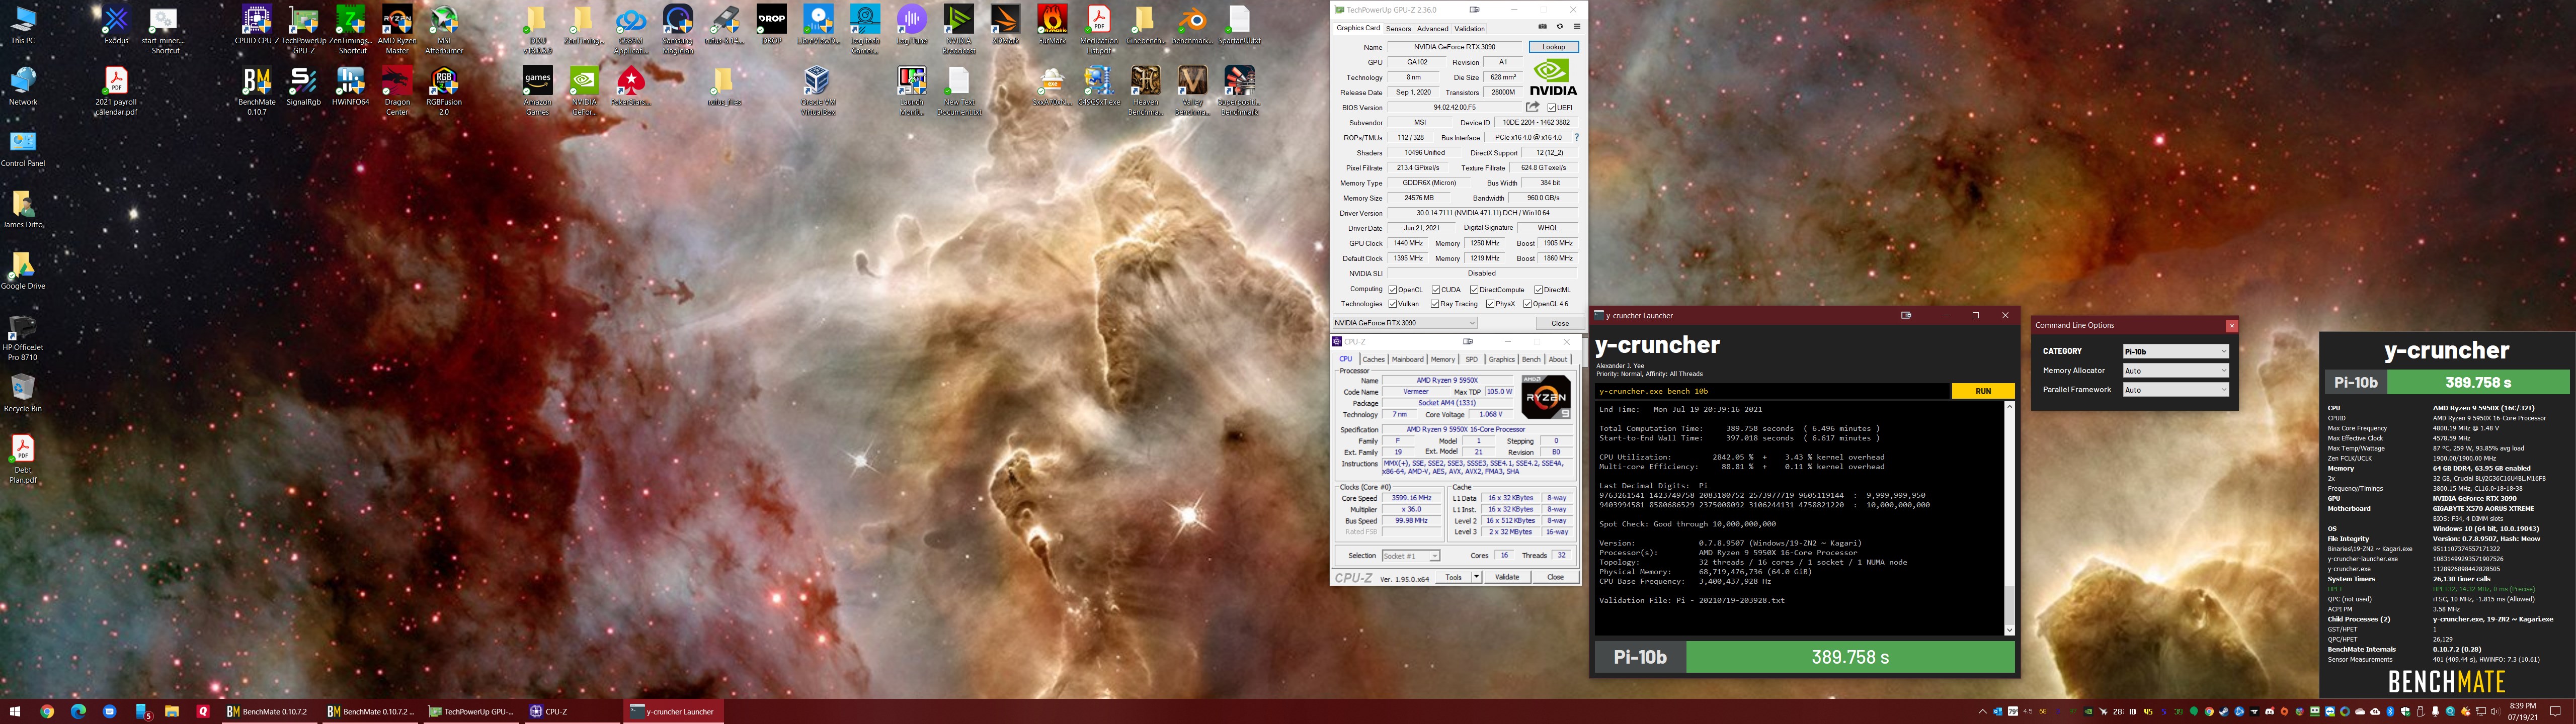Open the CATEGORY dropdown showing Pi-10b
This screenshot has height=724, width=2576.
pos(2175,351)
